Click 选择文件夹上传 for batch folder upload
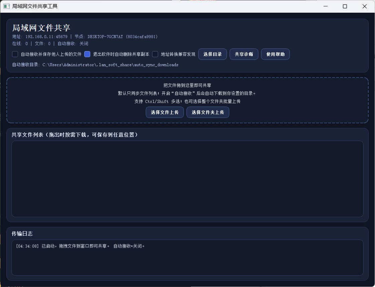This screenshot has width=375, height=287. tap(208, 112)
